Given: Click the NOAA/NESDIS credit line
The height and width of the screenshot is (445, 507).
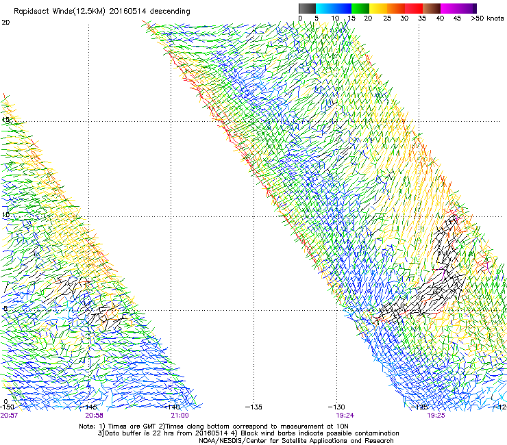Looking at the screenshot, I should [x=296, y=441].
